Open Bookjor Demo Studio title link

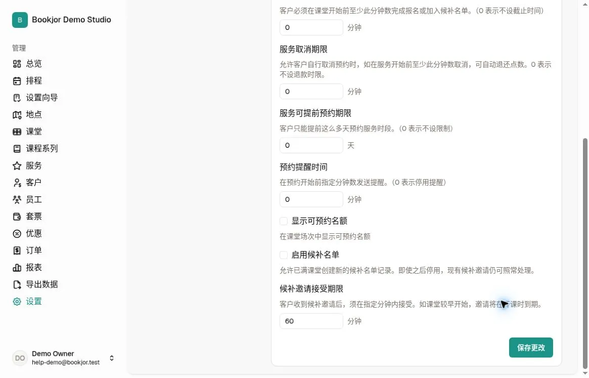(71, 20)
